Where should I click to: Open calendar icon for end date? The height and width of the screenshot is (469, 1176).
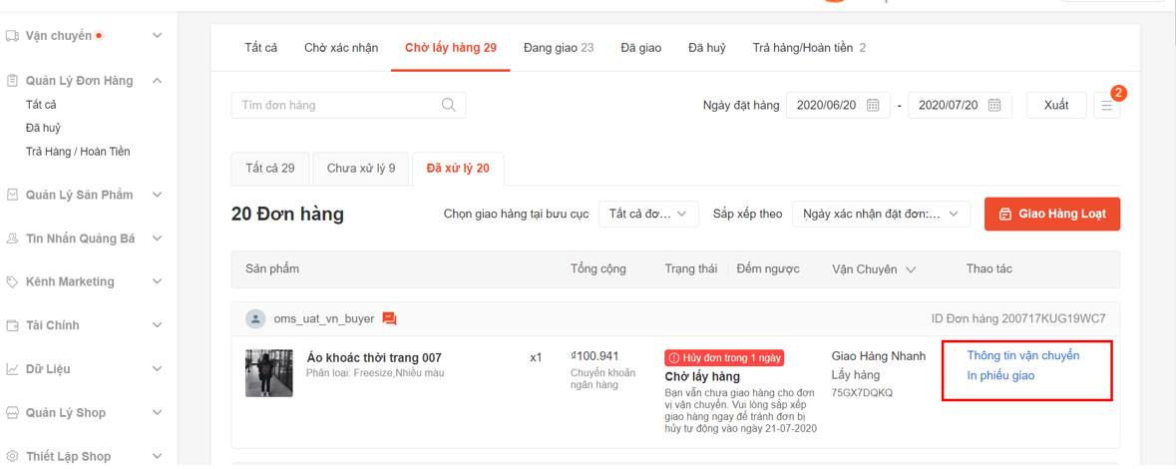coord(994,105)
